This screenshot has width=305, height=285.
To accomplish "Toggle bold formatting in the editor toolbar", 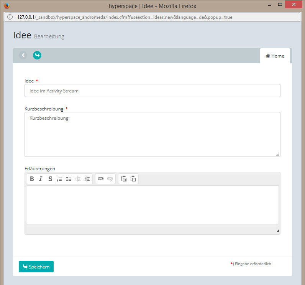I will [x=32, y=179].
